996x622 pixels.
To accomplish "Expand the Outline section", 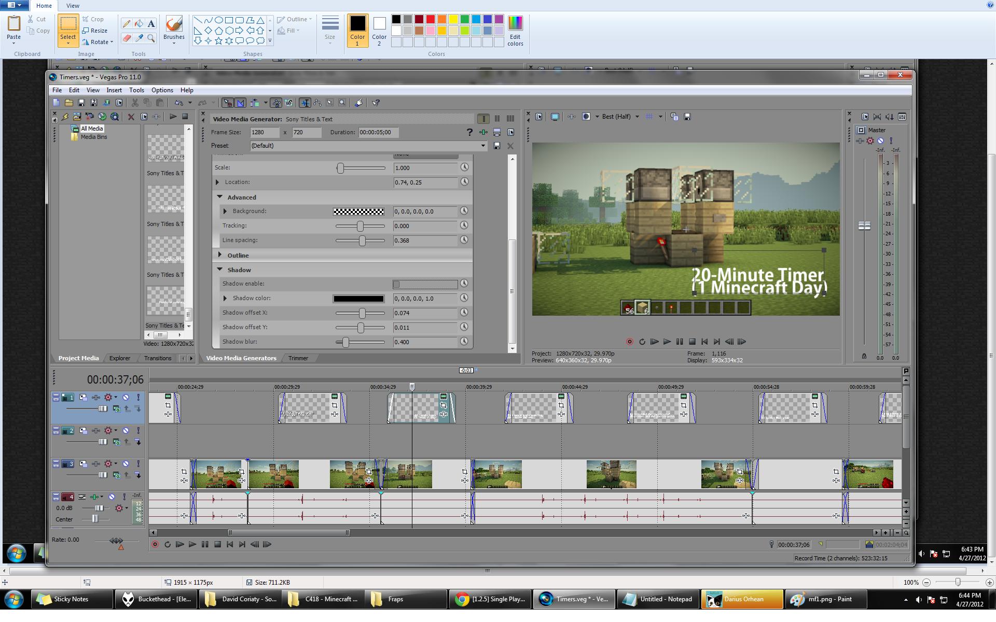I will (x=219, y=255).
